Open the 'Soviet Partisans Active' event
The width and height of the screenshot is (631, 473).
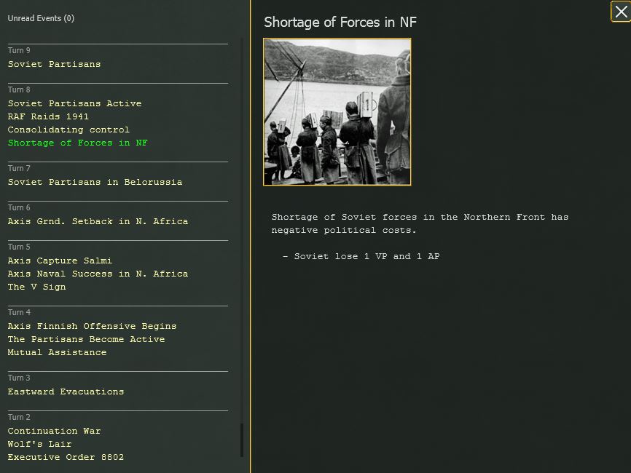pyautogui.click(x=75, y=103)
